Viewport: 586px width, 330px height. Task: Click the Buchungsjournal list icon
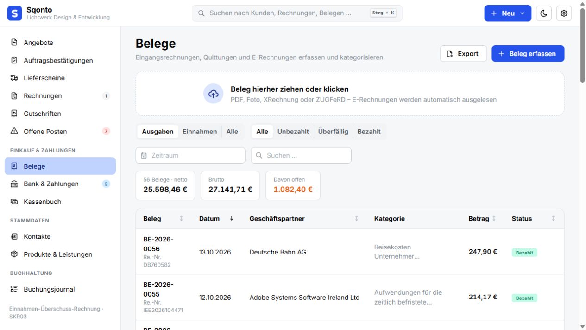tap(14, 289)
